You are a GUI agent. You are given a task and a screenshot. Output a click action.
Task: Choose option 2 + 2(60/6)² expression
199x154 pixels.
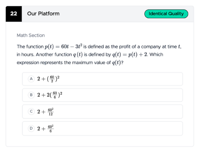pyautogui.click(x=50, y=95)
